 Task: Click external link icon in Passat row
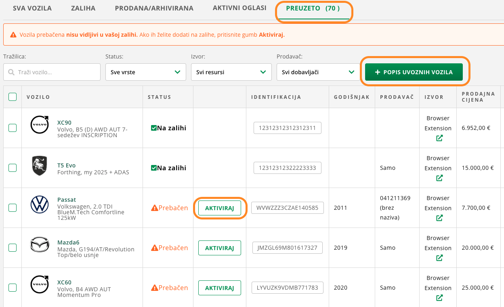pyautogui.click(x=439, y=218)
